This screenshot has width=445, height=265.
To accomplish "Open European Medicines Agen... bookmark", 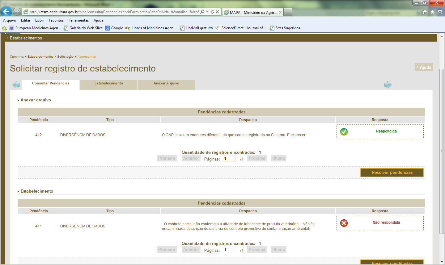I will [x=35, y=28].
